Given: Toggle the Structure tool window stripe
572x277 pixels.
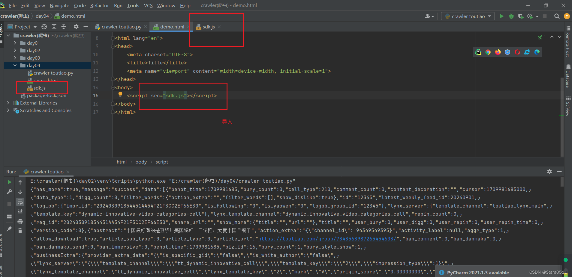Looking at the screenshot, I should [2, 245].
